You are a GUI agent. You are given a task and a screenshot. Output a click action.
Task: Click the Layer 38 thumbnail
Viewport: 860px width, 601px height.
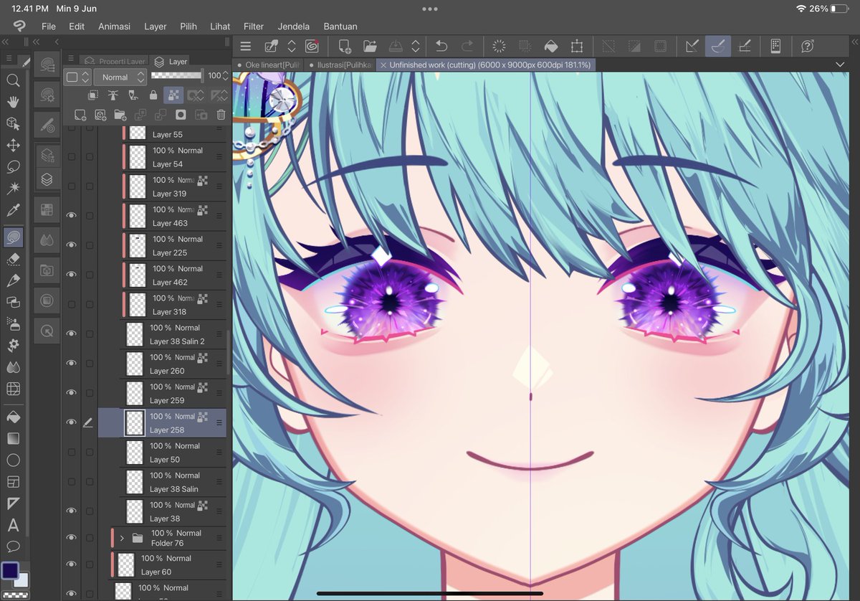(134, 511)
